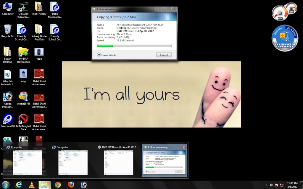Click the copy progress bar
The height and width of the screenshot is (189, 303).
click(x=134, y=46)
